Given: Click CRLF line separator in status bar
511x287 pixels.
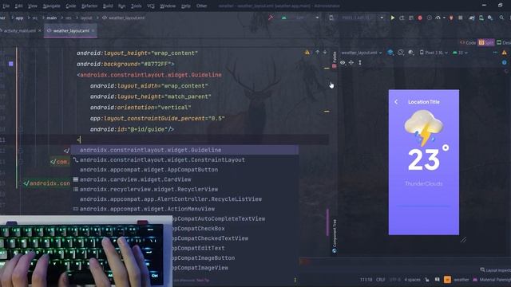Looking at the screenshot, I should pyautogui.click(x=380, y=280).
